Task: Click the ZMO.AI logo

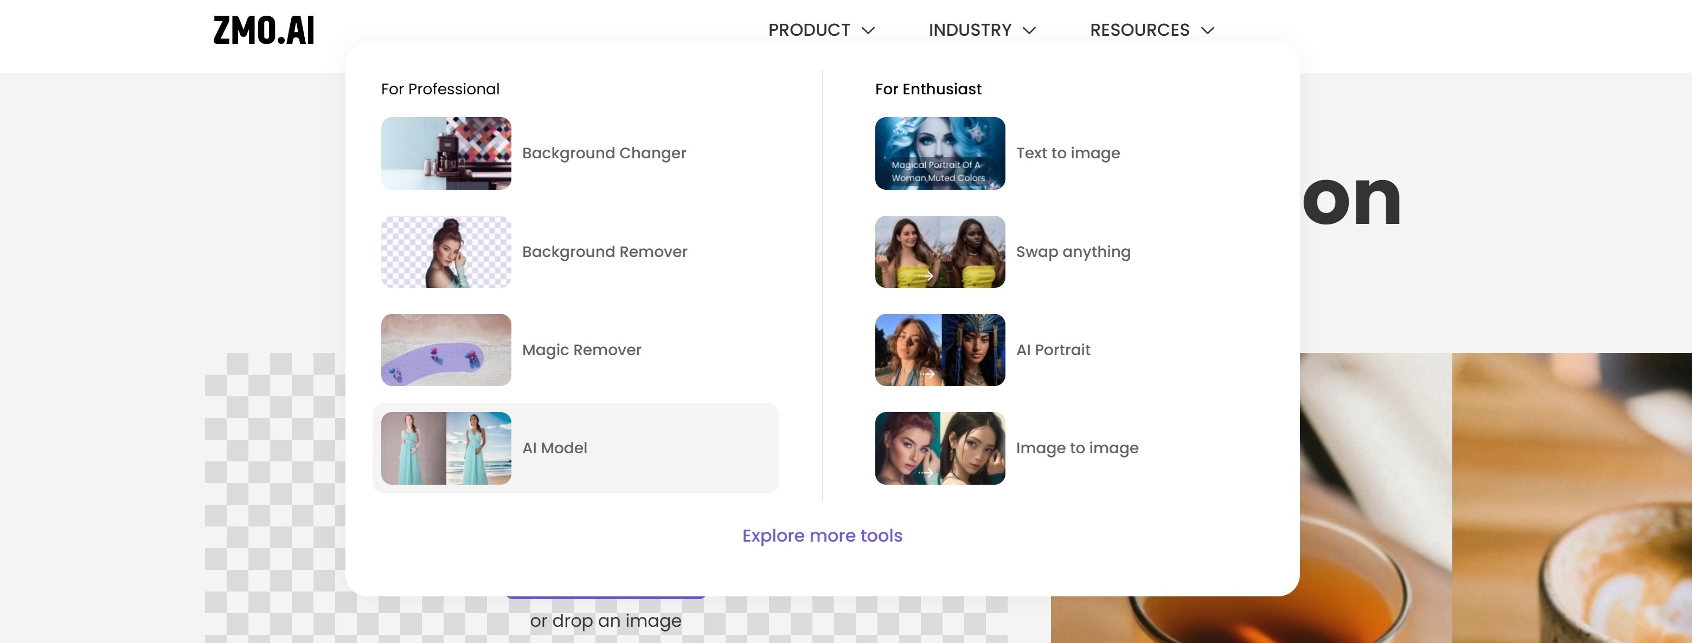Action: click(264, 30)
